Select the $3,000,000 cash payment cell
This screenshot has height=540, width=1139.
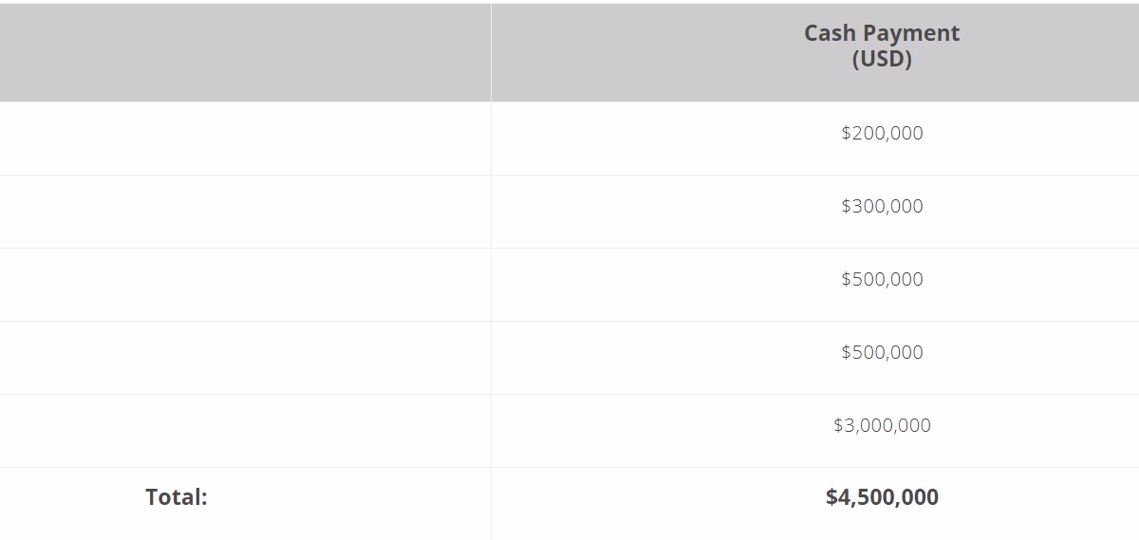815,431
